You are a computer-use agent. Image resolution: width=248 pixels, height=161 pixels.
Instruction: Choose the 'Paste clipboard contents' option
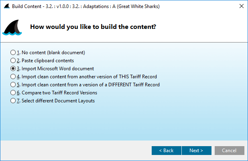13,61
